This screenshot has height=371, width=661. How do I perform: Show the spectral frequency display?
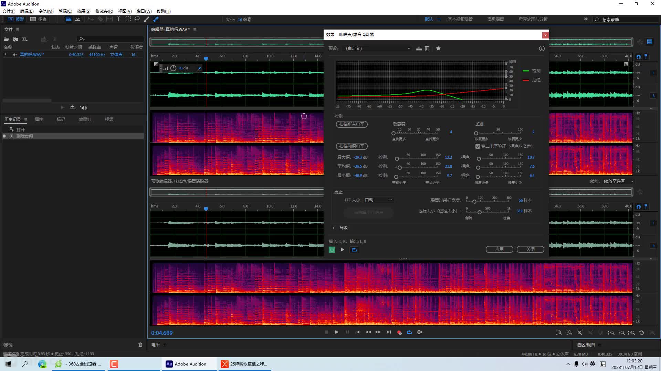[69, 19]
